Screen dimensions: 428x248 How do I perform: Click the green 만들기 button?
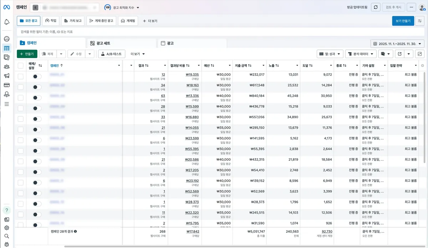tap(27, 54)
